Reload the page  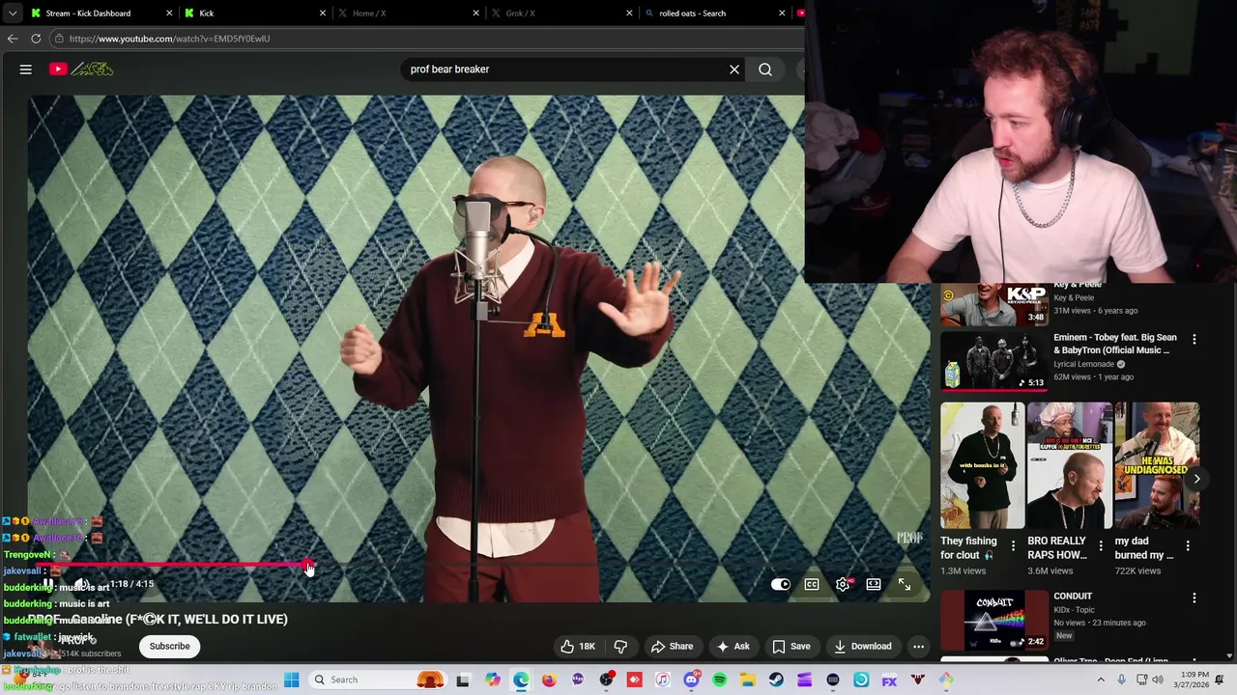(36, 39)
